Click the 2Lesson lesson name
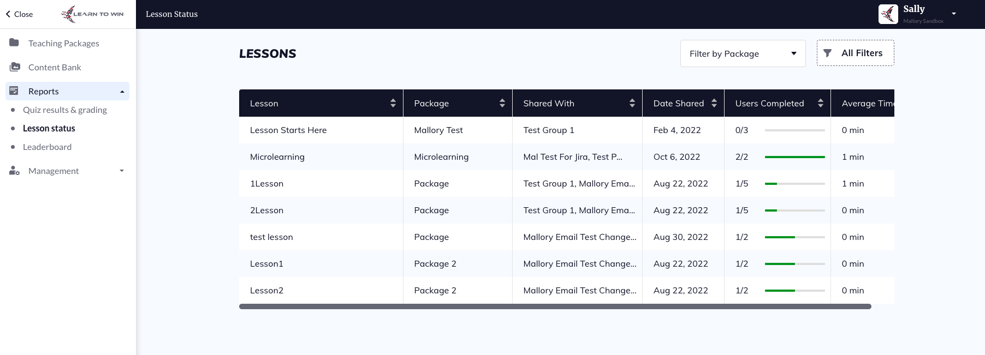985x355 pixels. coord(266,210)
